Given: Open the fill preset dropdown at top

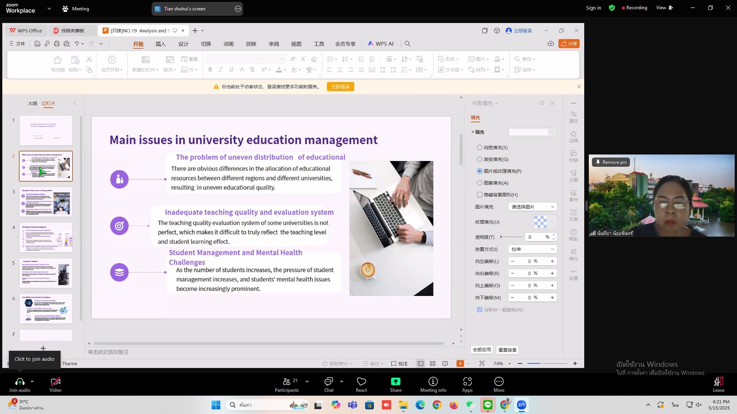Looking at the screenshot, I should coord(532,132).
